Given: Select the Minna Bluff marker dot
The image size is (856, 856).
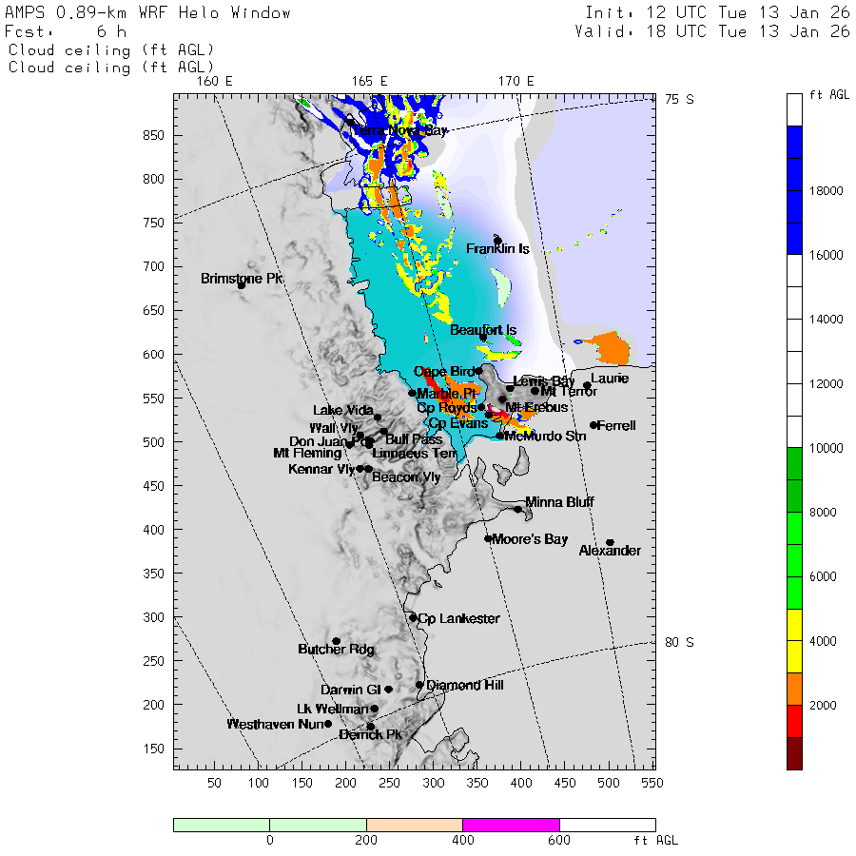Looking at the screenshot, I should [518, 509].
